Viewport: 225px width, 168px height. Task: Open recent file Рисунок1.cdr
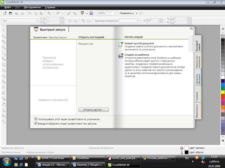click(x=86, y=44)
